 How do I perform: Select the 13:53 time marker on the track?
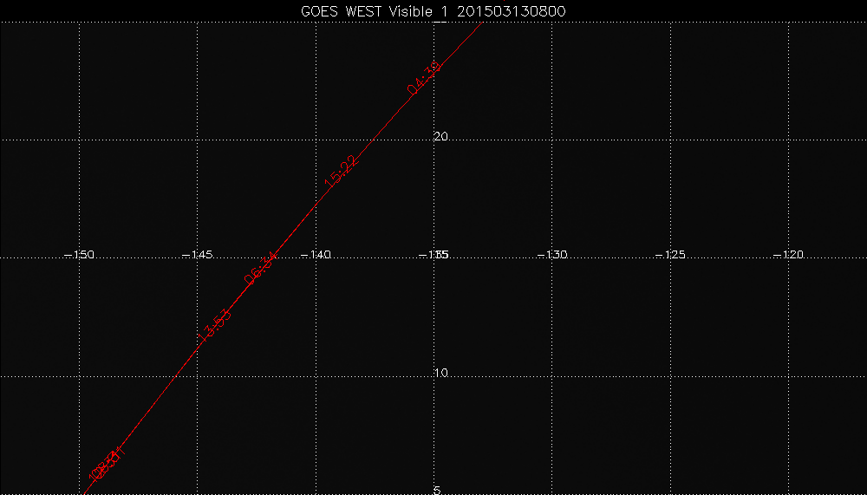(x=214, y=325)
